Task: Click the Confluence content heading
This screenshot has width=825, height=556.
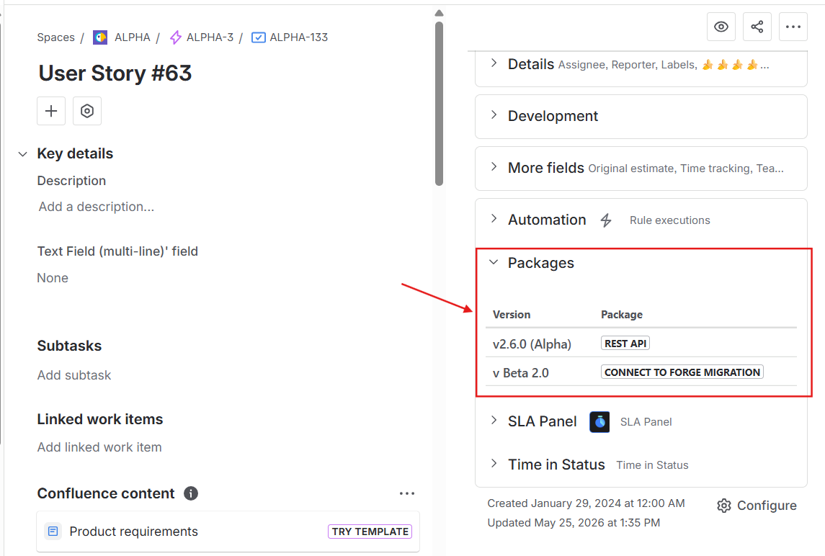Action: (x=106, y=493)
